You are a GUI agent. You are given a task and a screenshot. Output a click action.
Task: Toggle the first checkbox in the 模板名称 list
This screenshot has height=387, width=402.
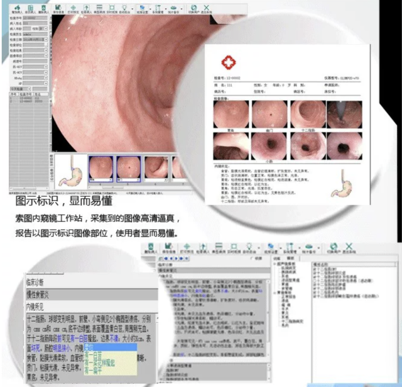click(314, 269)
